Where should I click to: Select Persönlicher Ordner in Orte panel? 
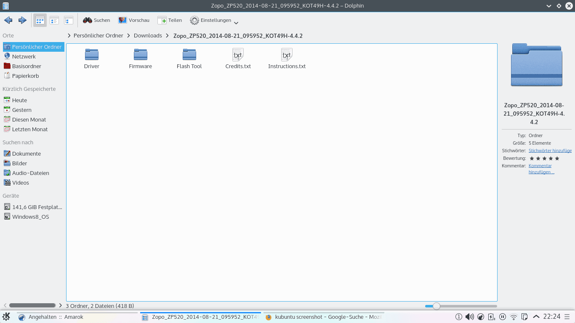point(34,47)
